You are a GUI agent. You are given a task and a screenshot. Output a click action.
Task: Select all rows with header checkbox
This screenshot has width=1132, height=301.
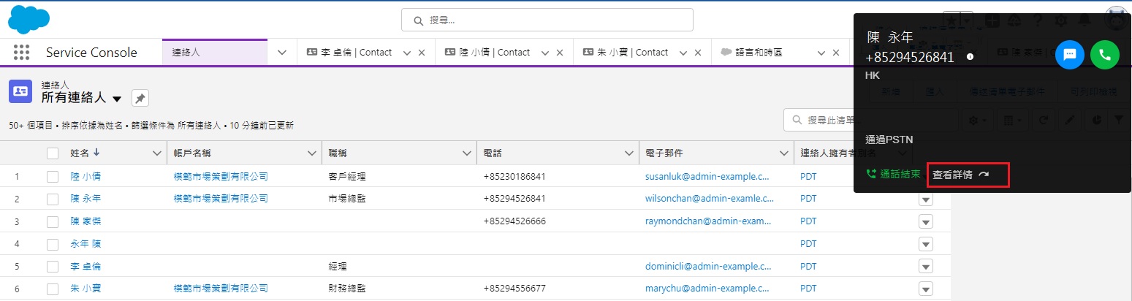[53, 153]
